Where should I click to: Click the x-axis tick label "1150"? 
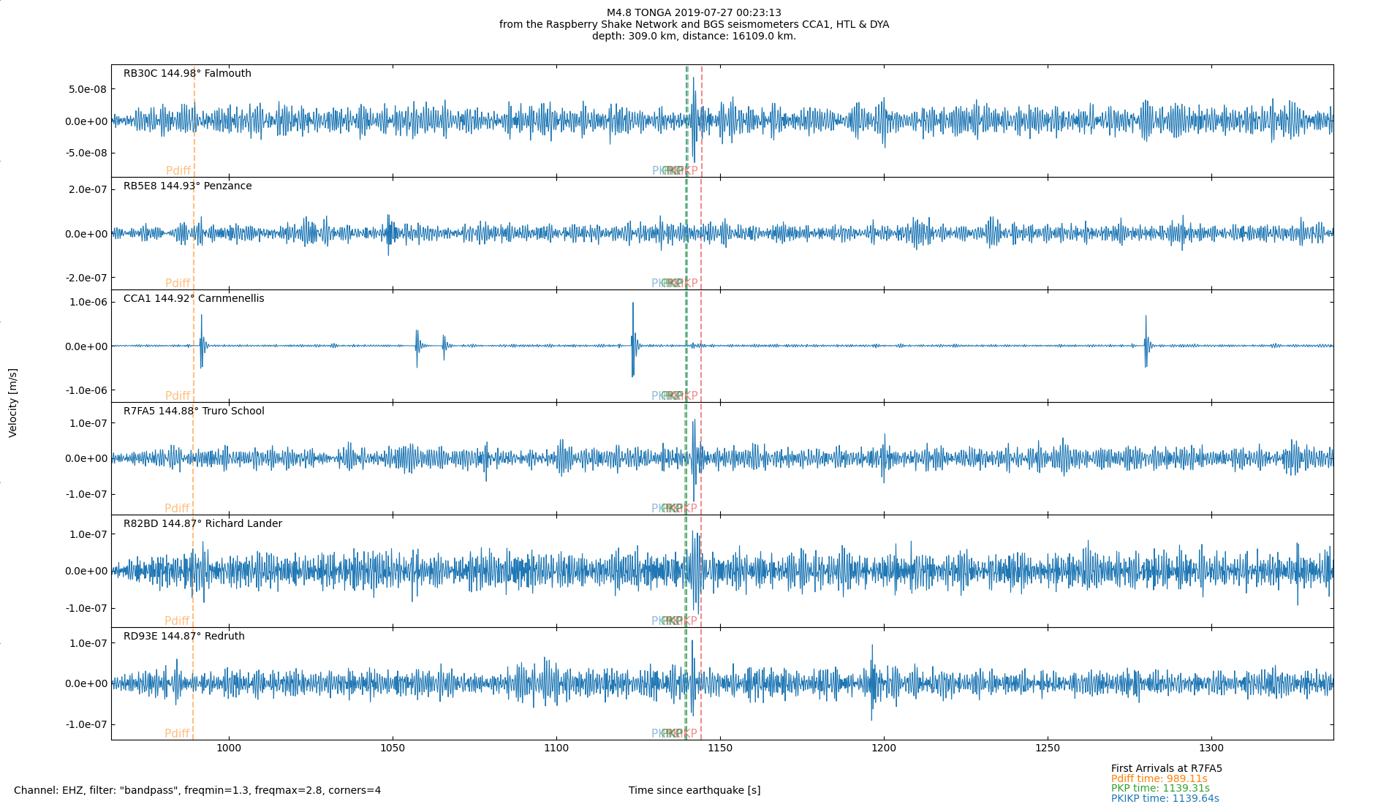(720, 748)
